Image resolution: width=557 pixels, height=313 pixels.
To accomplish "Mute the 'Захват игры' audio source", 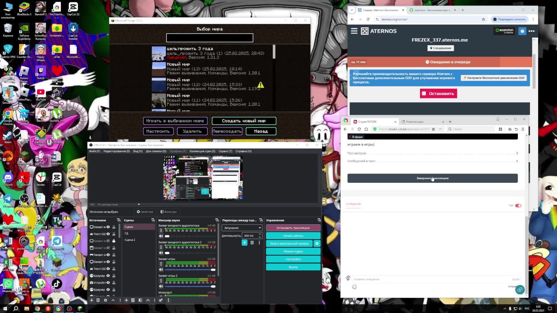I will tap(161, 270).
